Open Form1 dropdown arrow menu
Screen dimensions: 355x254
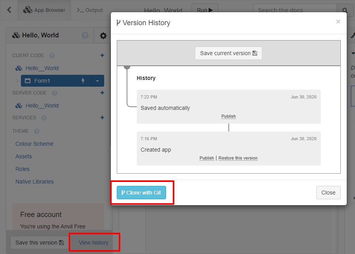(x=97, y=81)
